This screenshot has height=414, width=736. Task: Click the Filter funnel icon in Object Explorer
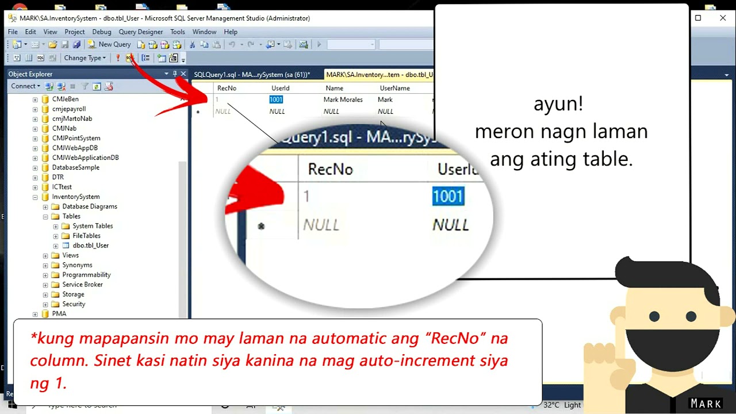click(x=85, y=86)
